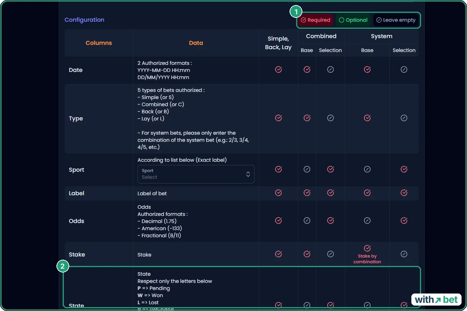Image resolution: width=467 pixels, height=311 pixels.
Task: Click Odds row required icon under Combined Selection
Action: point(330,220)
